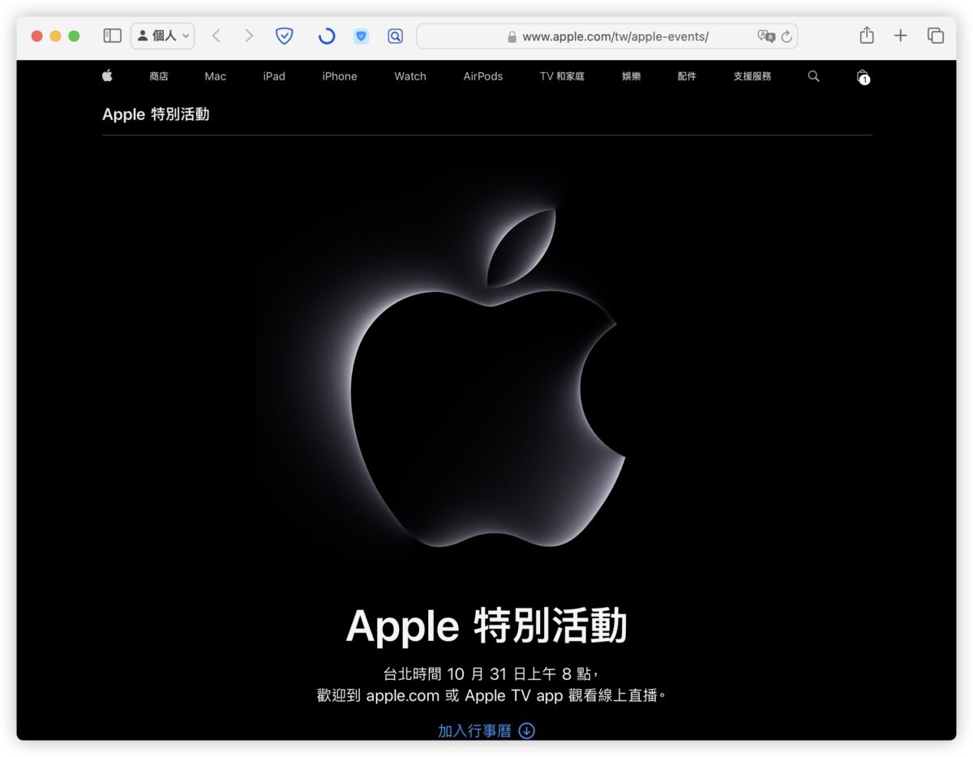Click the Apple 特別活動 subnav title
This screenshot has width=973, height=757.
[x=156, y=114]
